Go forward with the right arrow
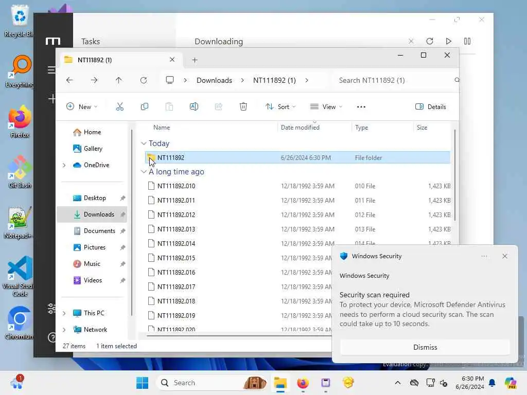Viewport: 527px width, 395px height. 94,80
